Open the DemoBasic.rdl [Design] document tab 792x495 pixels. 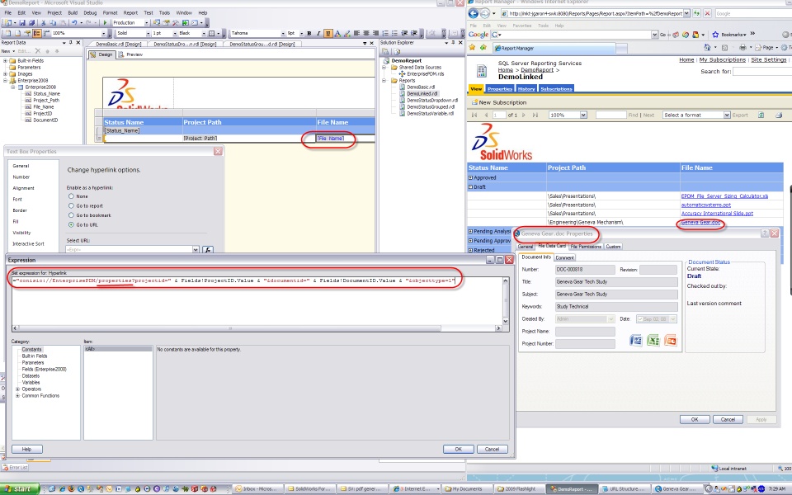[x=118, y=45]
